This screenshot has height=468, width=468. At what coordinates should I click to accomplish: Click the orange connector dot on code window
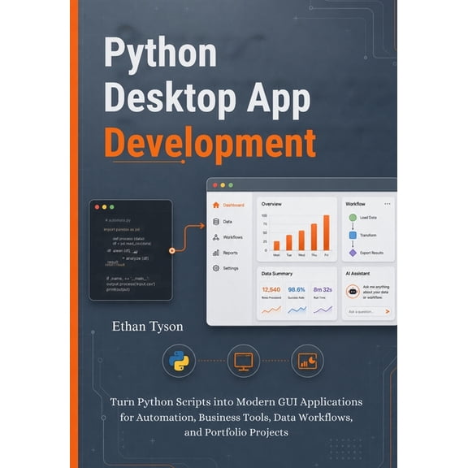(172, 251)
